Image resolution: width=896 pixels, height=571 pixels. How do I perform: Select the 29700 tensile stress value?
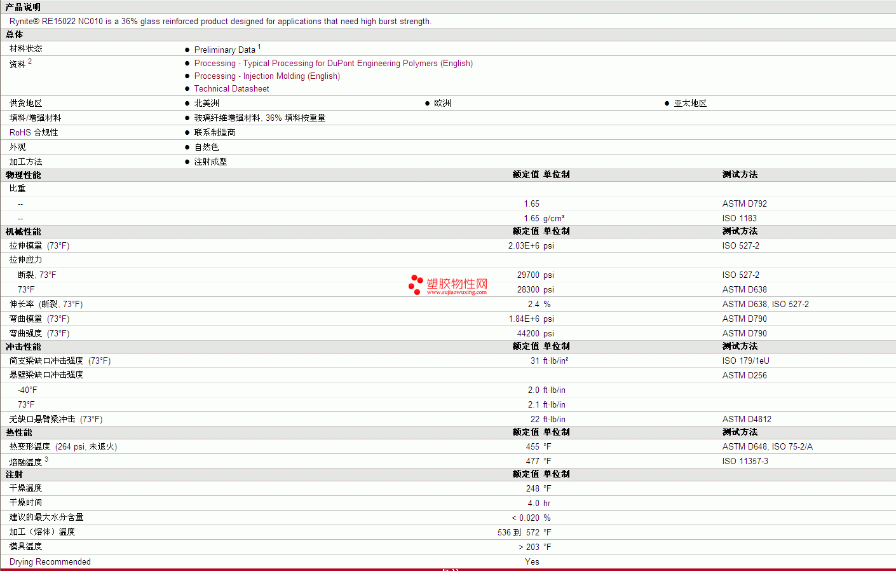click(x=528, y=275)
